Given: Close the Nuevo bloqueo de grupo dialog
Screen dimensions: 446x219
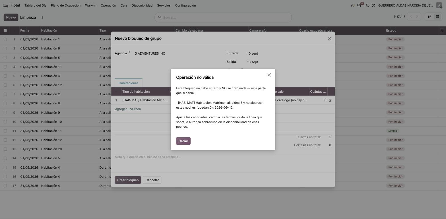Looking at the screenshot, I should pos(329,38).
